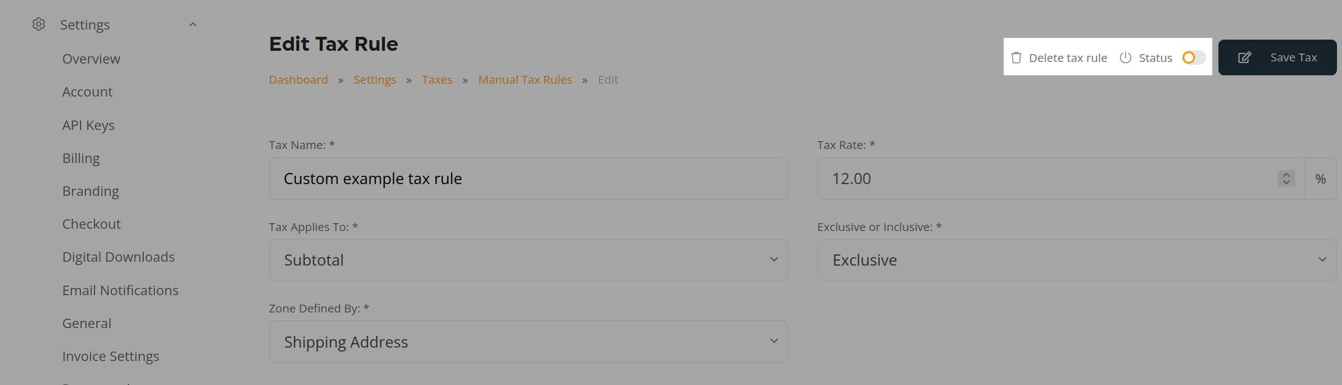Click the power icon beside Status
Screen dimensions: 1342x385
coord(1126,58)
